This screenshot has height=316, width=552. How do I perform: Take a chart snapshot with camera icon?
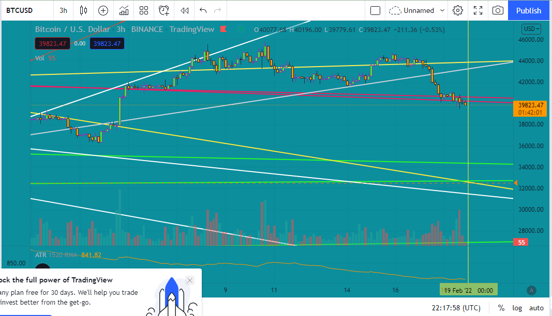point(498,10)
